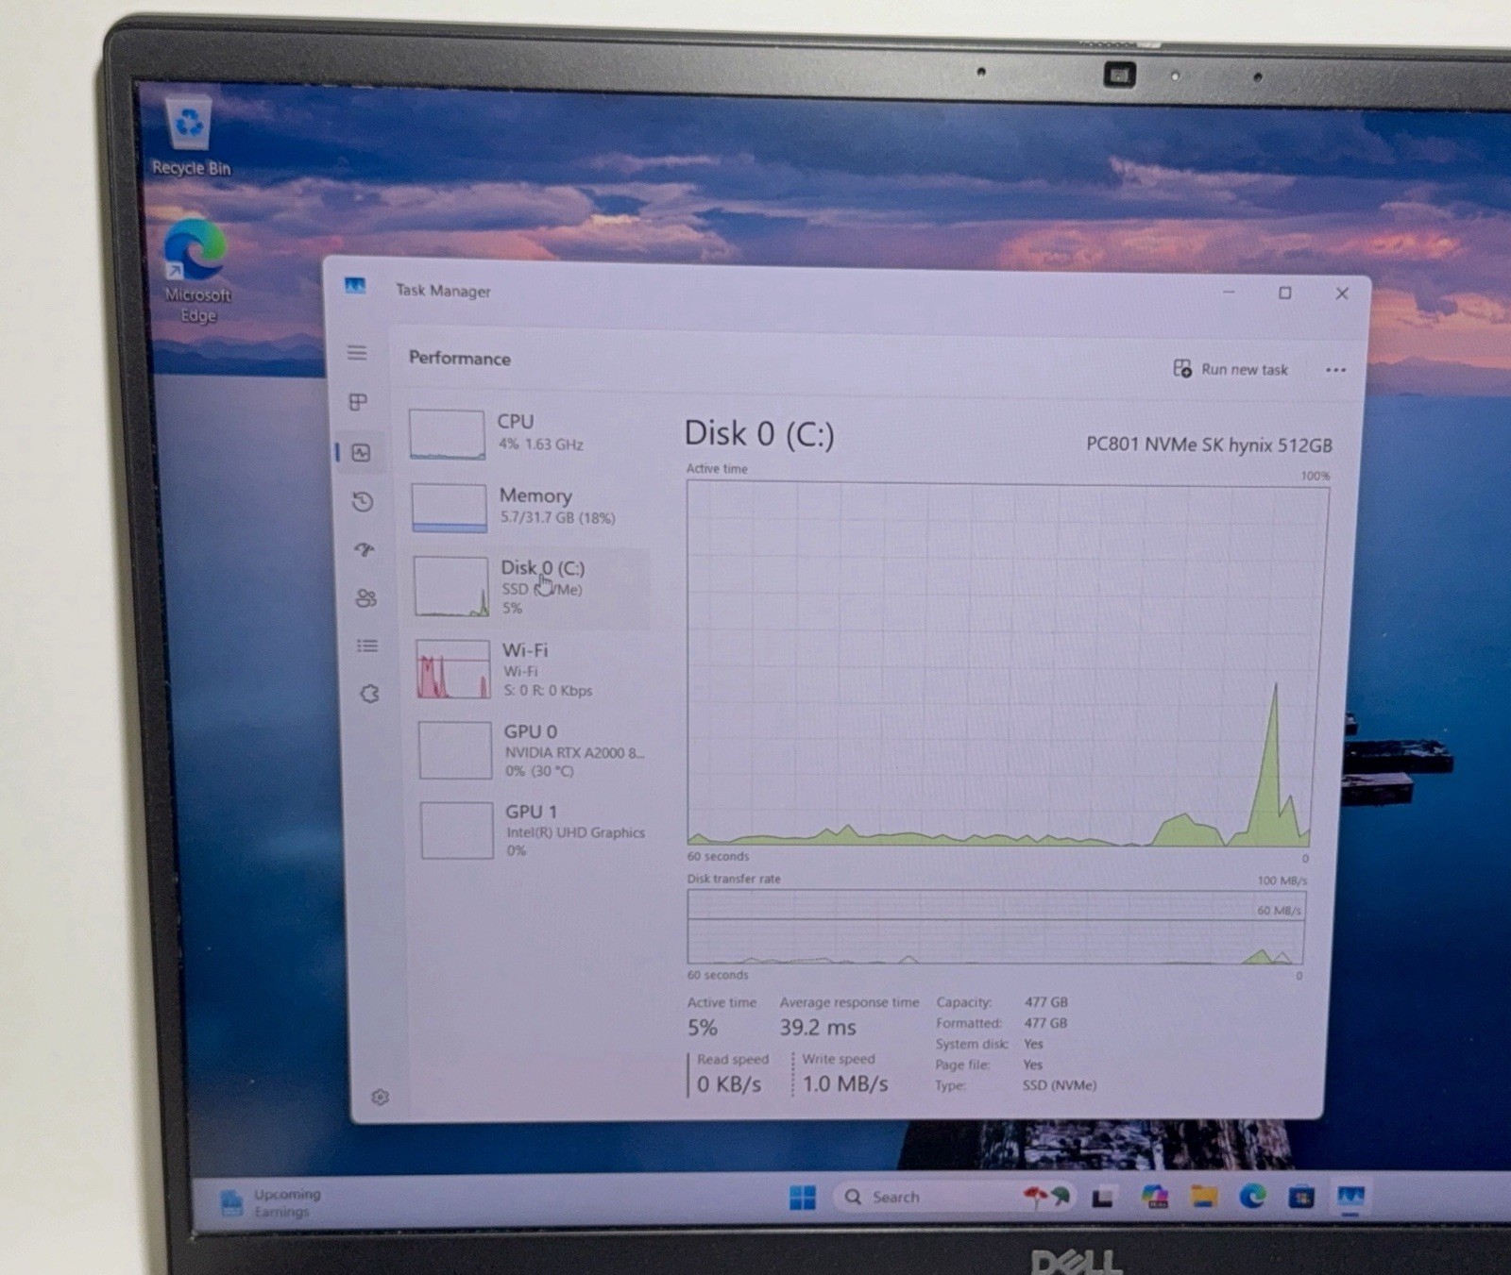Open File Explorer taskbar icon
This screenshot has height=1275, width=1511.
1203,1197
